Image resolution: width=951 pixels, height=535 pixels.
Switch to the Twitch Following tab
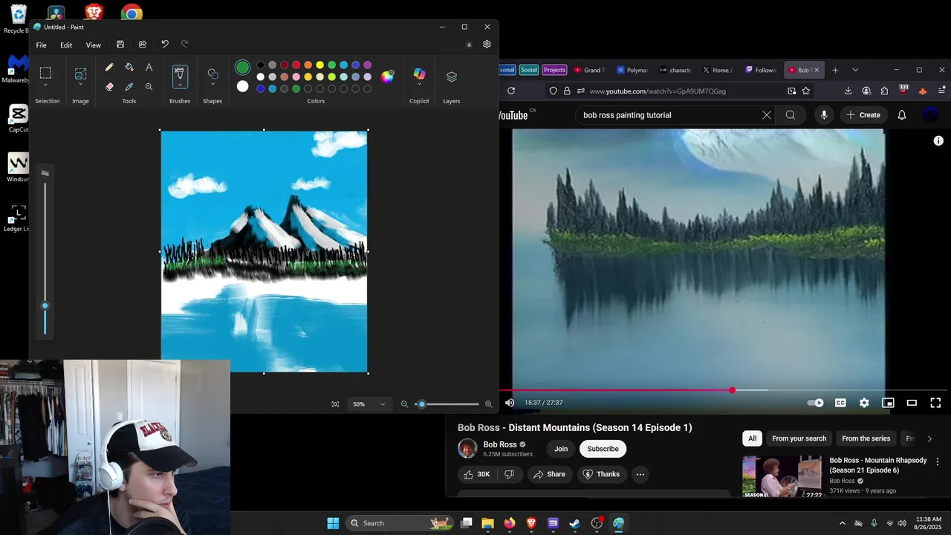[x=759, y=70]
